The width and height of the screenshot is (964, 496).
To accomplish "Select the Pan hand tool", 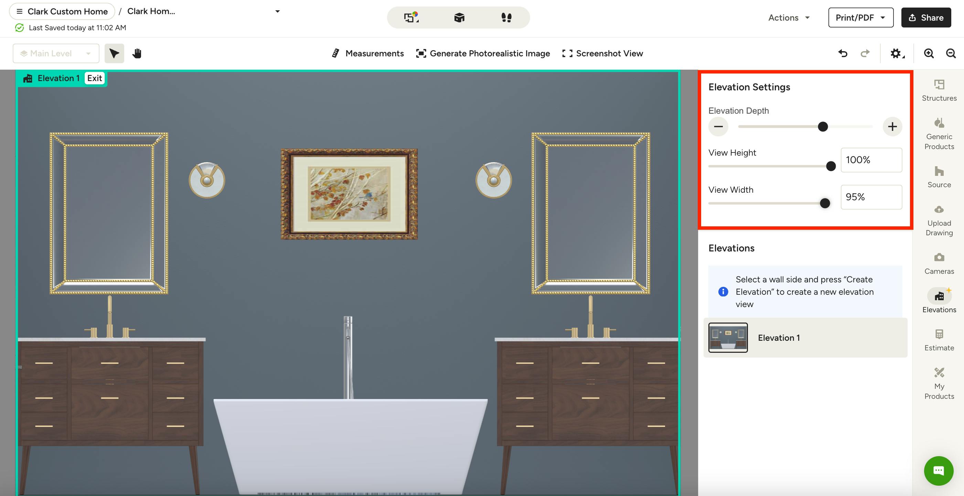I will [137, 53].
